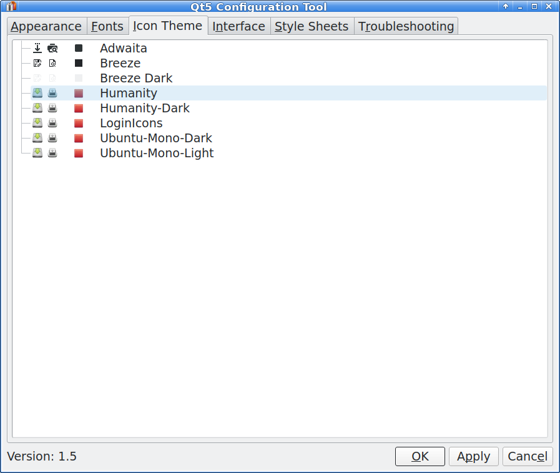Click the download arrow icon beside Adwaita
The height and width of the screenshot is (473, 560).
pyautogui.click(x=37, y=48)
